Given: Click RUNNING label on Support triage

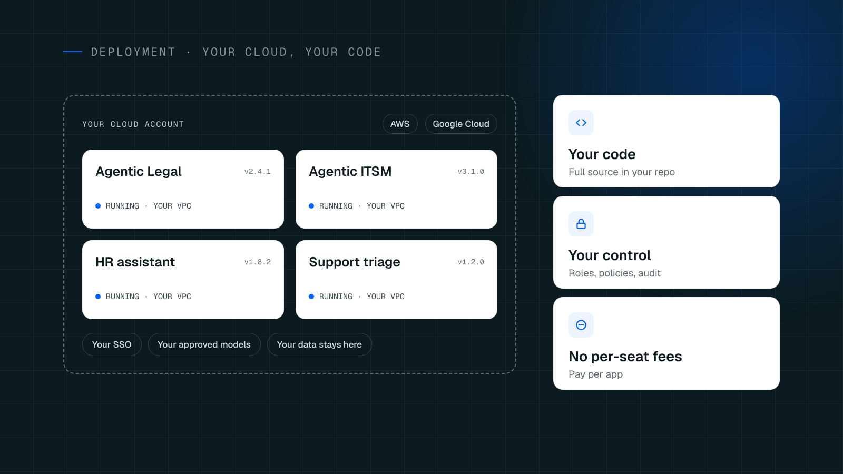Looking at the screenshot, I should tap(336, 297).
